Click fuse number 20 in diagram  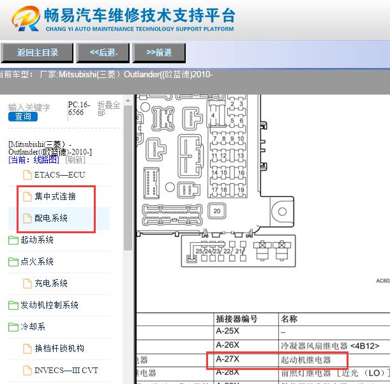217,211
